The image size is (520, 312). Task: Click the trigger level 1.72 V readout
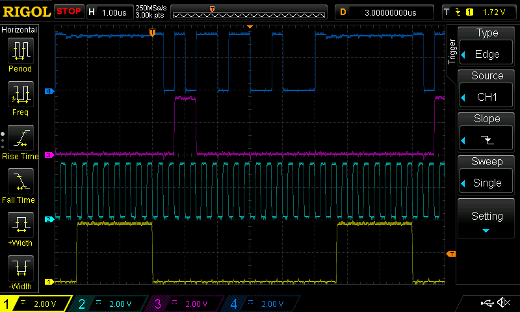point(494,12)
